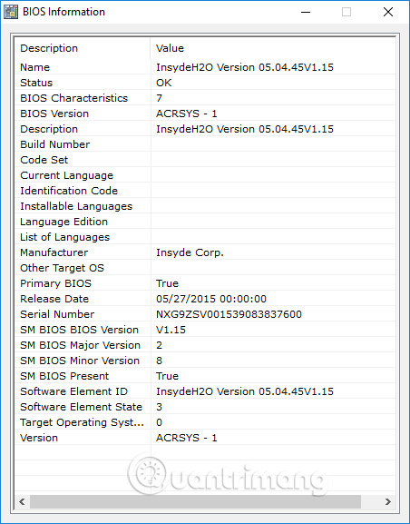Select the SM BIOS BIOS Version row
The width and height of the screenshot is (410, 524).
pos(205,330)
